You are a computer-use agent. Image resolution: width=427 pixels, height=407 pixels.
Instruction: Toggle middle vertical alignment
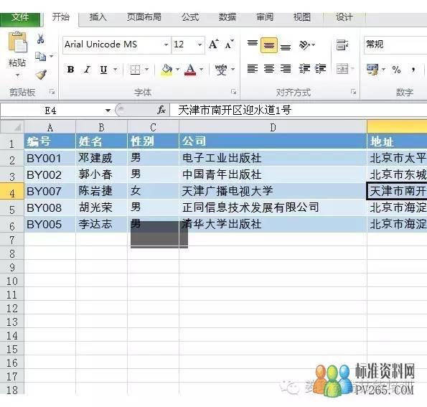click(x=269, y=45)
